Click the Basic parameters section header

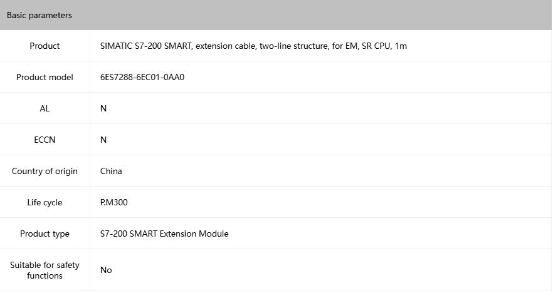pyautogui.click(x=39, y=15)
